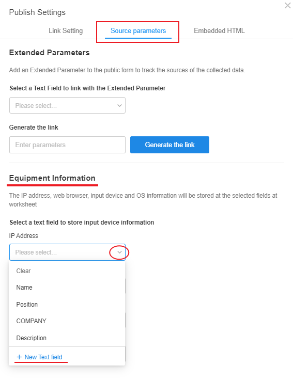Pick Position from the field list

67,304
